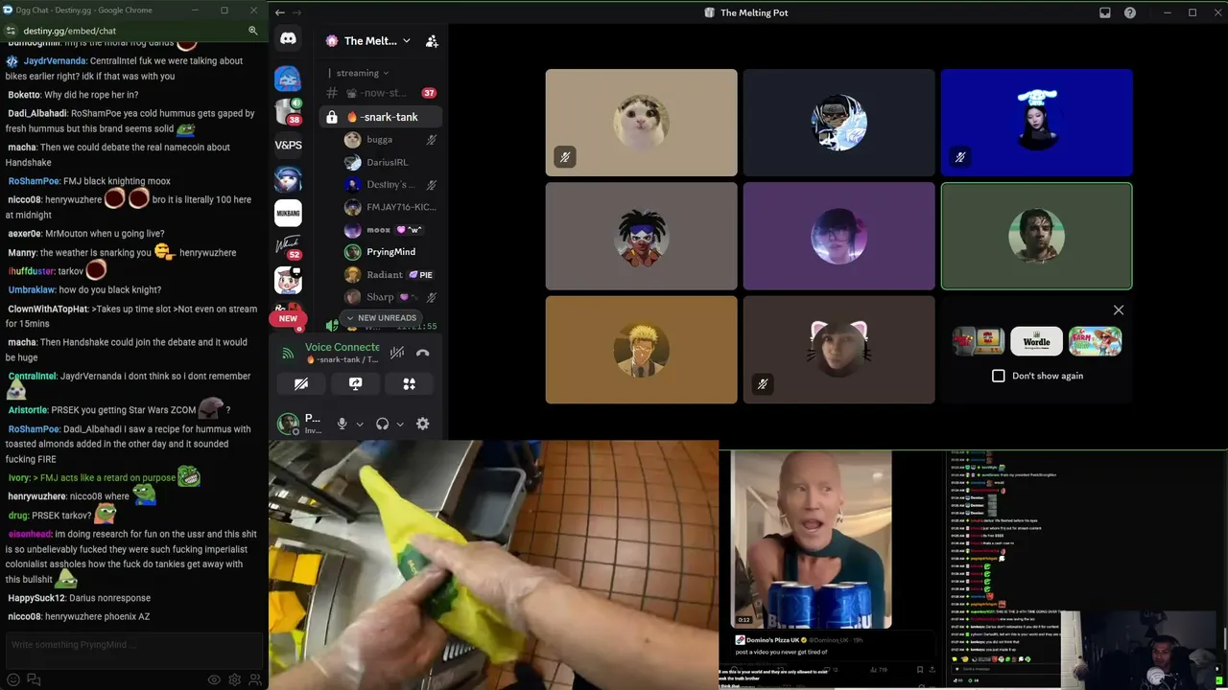
Task: Select the blue background voice tile
Action: pos(1036,123)
